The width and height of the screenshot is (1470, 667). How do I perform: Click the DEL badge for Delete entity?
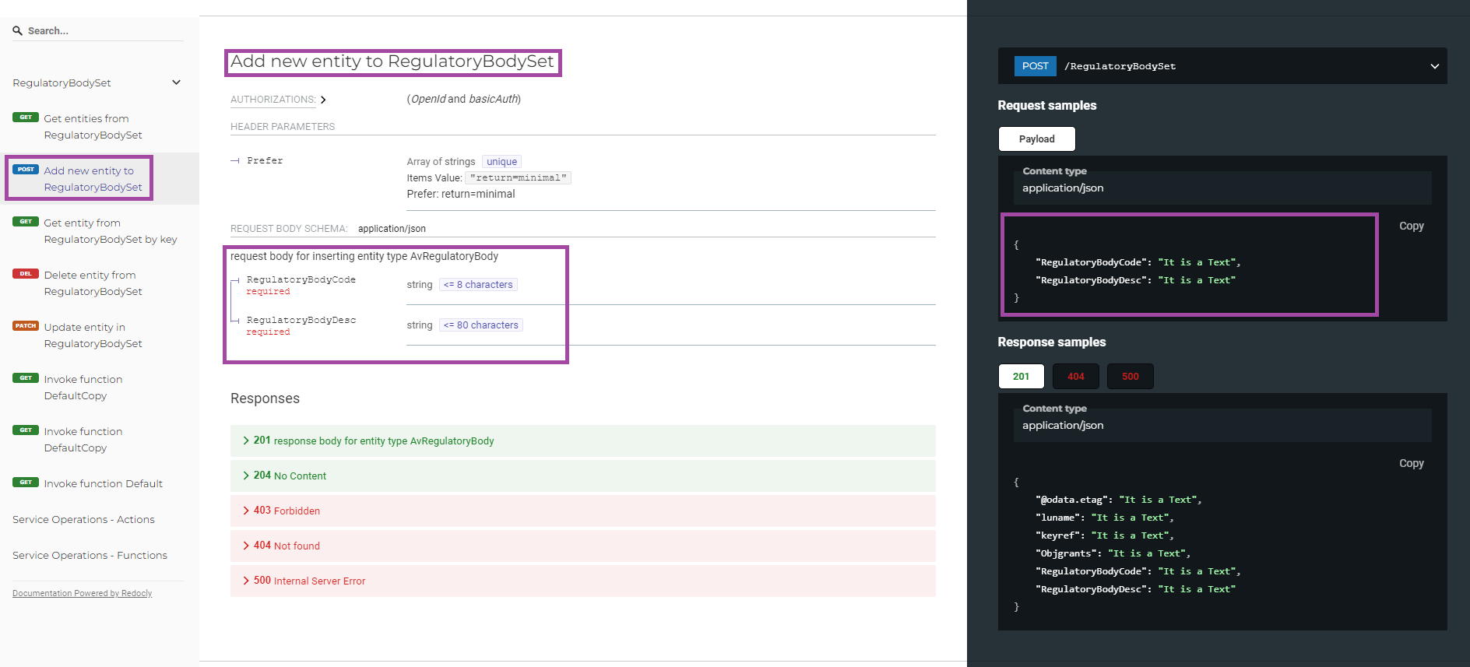[x=26, y=274]
